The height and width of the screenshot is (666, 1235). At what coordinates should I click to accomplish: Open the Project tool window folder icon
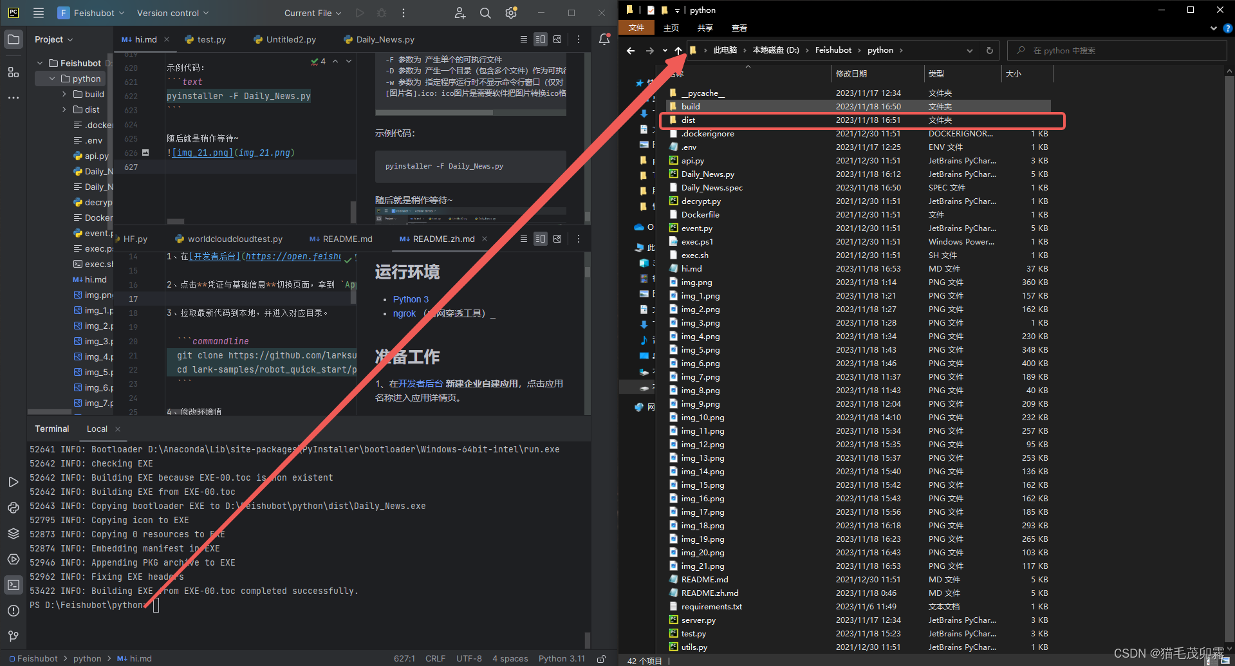click(x=14, y=39)
